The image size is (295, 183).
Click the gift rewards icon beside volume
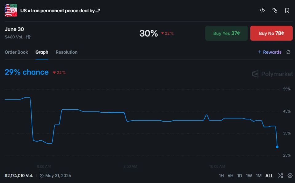(x=28, y=37)
